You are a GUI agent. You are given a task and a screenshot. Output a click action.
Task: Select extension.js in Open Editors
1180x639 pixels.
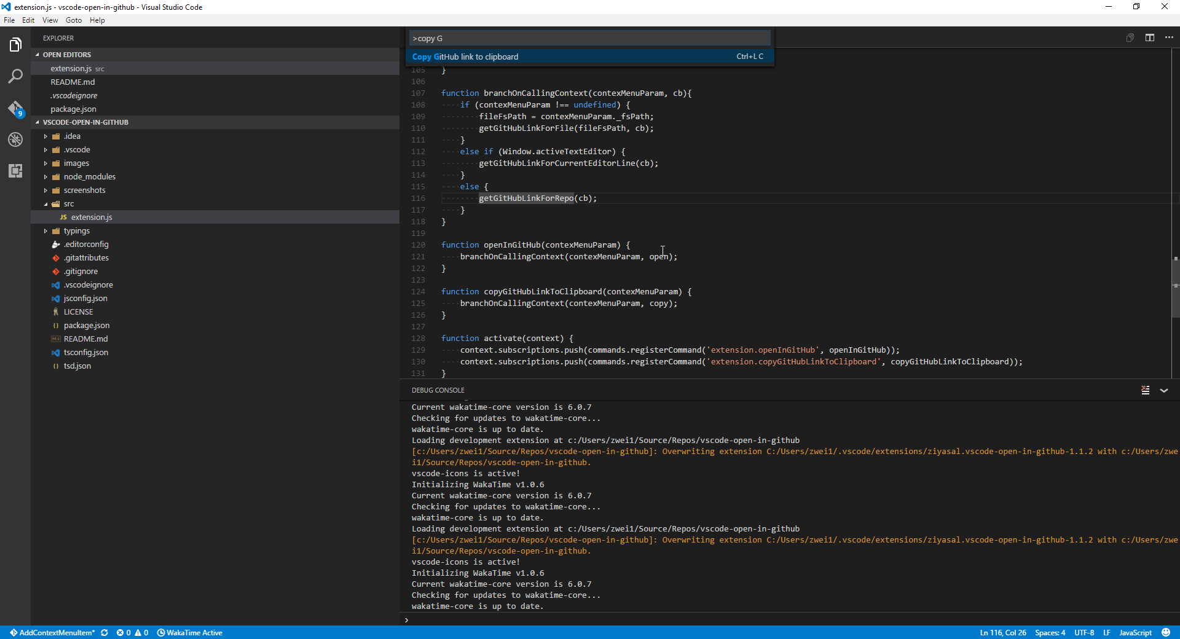[x=215, y=69]
